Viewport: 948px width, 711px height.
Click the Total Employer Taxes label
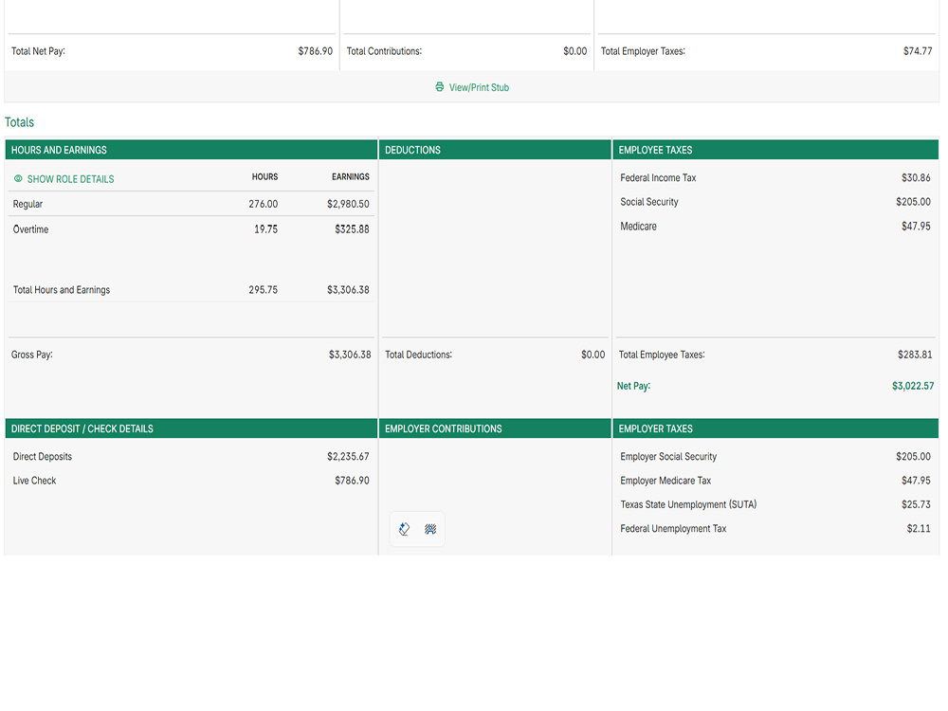pos(643,51)
